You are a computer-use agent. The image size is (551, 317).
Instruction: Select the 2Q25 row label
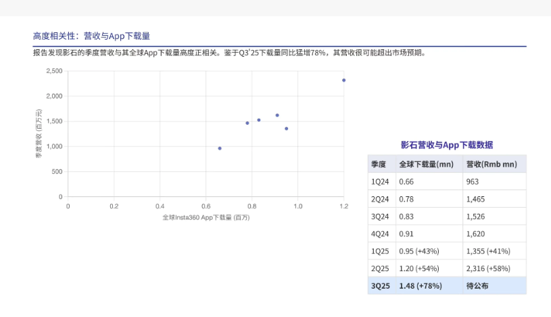point(380,268)
